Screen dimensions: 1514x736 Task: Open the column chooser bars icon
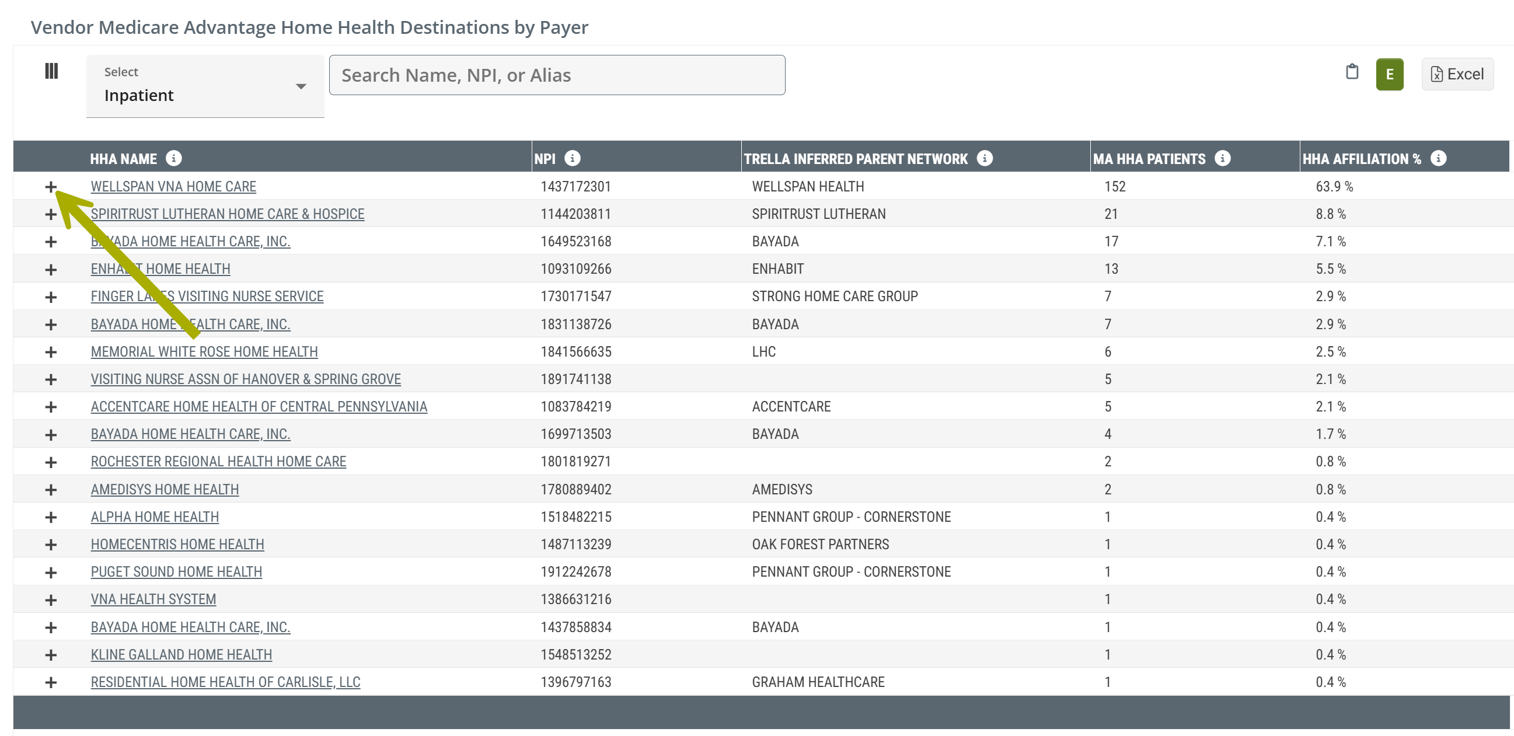(51, 71)
